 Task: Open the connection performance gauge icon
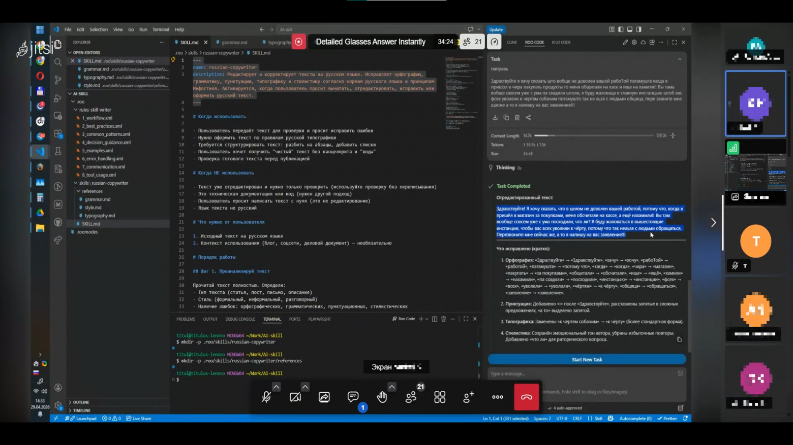point(494,42)
